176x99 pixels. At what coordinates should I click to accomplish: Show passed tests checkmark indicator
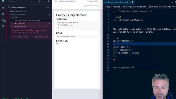point(32,1)
